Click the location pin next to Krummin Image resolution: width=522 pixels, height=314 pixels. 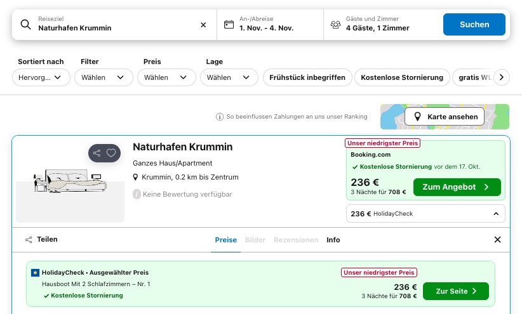[x=135, y=177]
